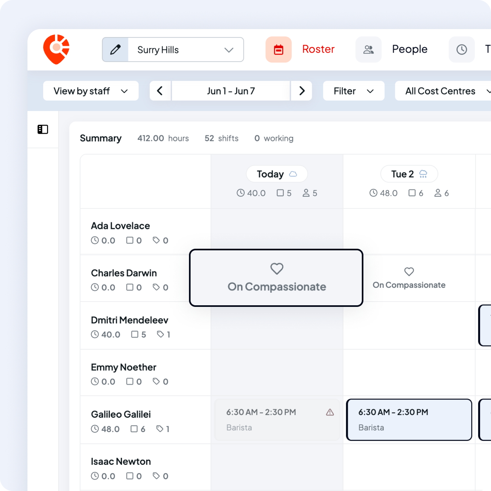Switch to the Roster tab
This screenshot has height=491, width=491.
(x=318, y=49)
